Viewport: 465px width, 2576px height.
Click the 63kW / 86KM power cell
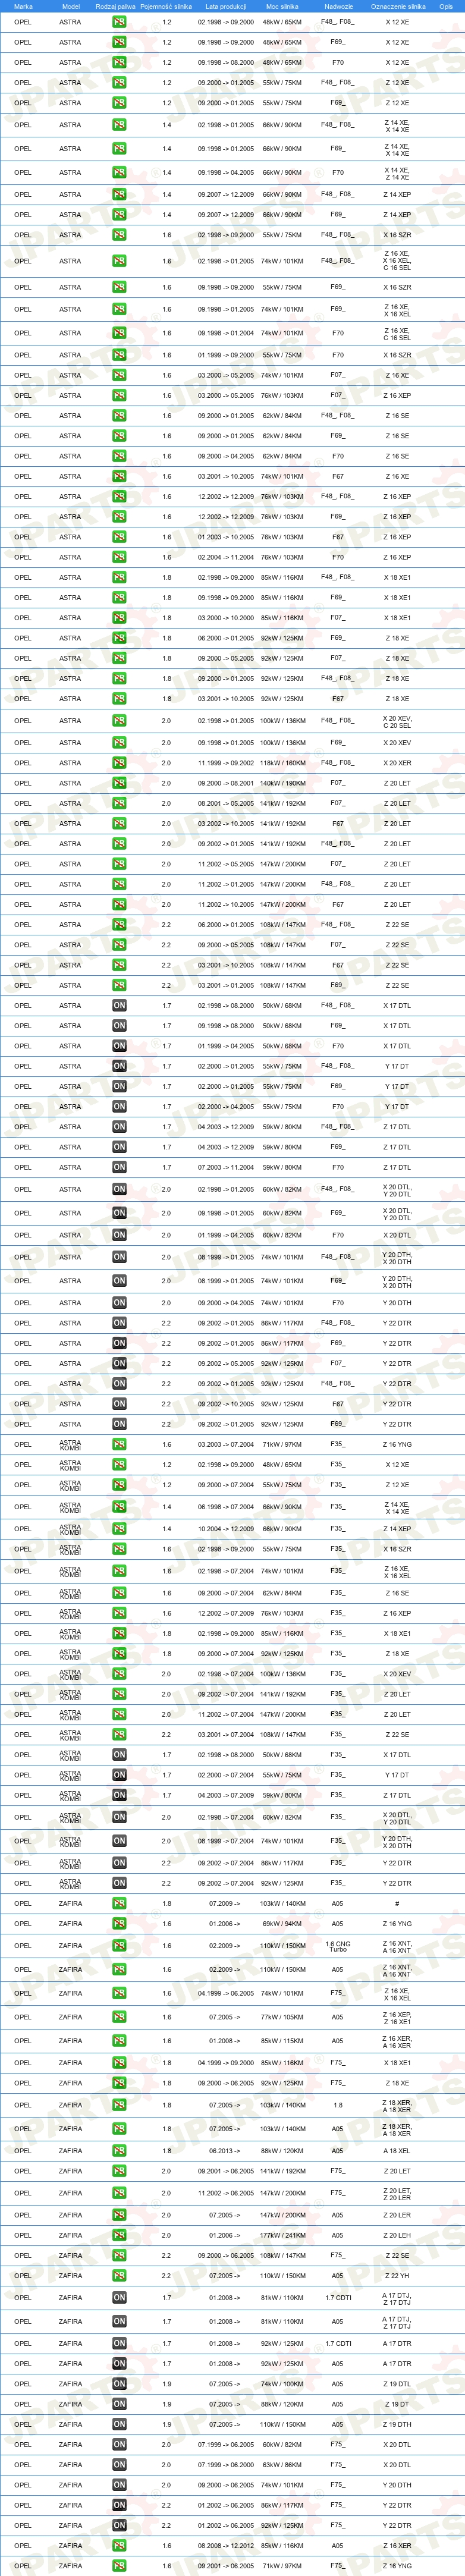click(x=282, y=2465)
